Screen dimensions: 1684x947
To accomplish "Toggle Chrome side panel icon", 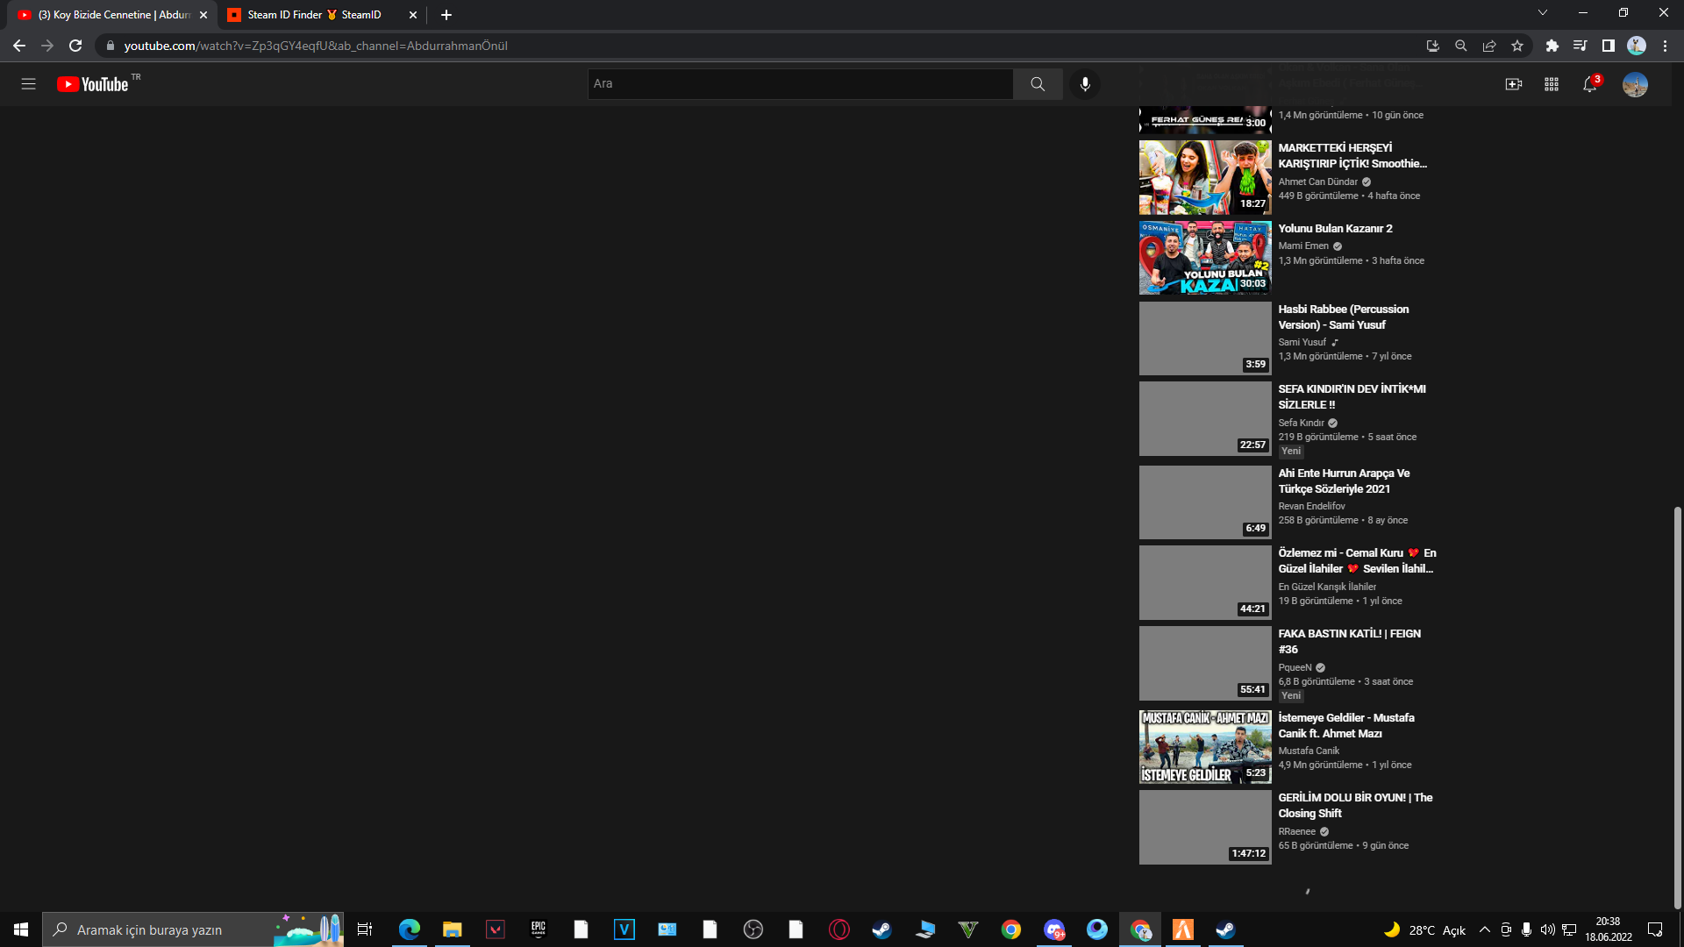I will pos(1608,46).
